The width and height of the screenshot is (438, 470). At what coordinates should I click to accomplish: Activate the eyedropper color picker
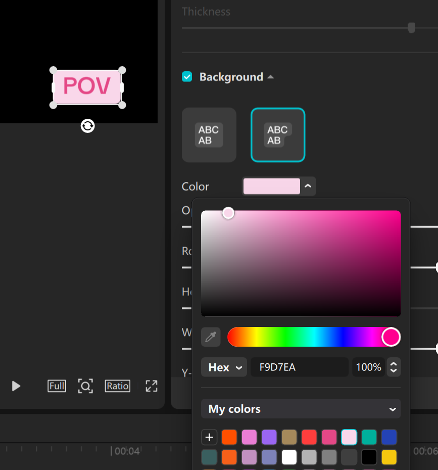(211, 337)
